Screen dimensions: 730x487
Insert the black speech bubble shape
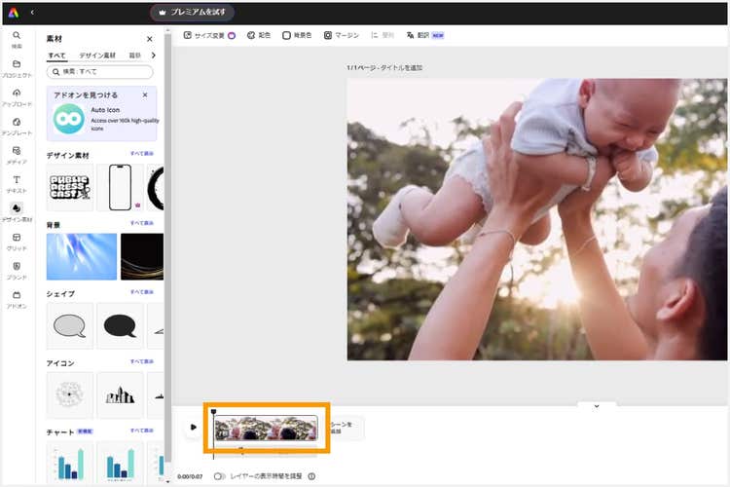tap(120, 325)
